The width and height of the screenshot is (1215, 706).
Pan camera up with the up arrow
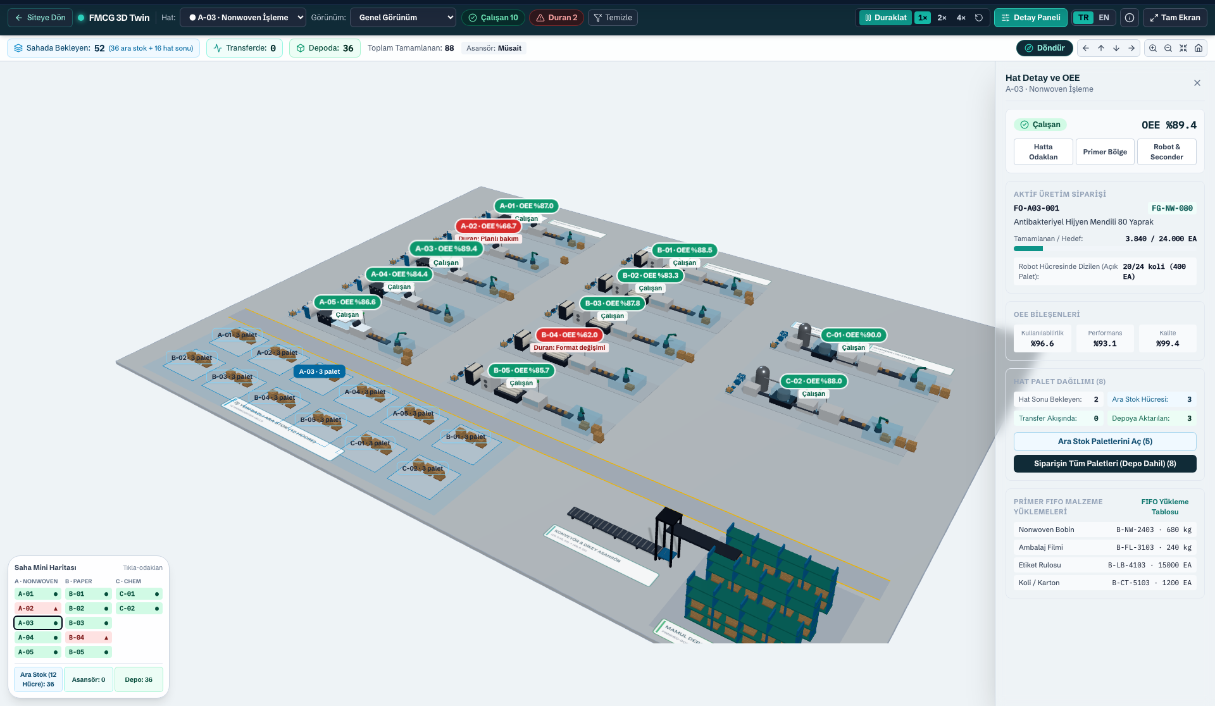coord(1101,48)
